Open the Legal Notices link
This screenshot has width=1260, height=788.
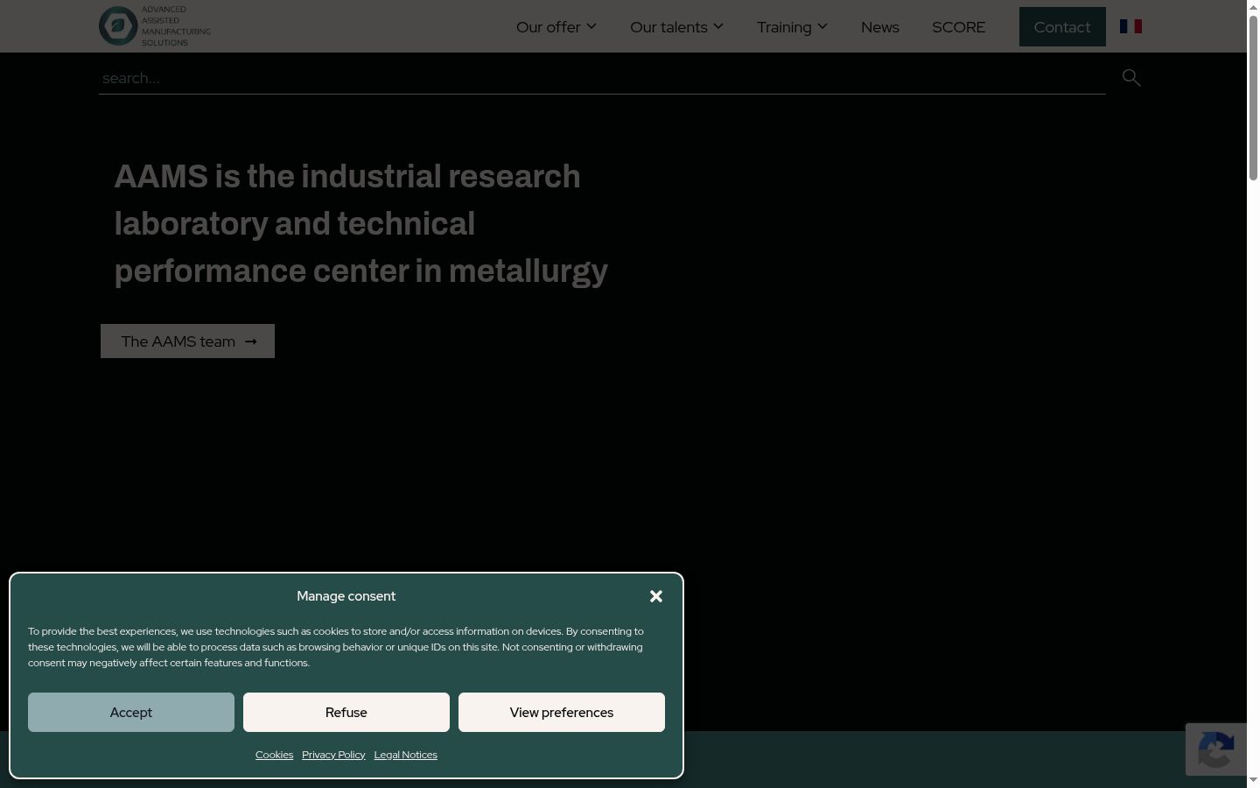click(x=405, y=755)
